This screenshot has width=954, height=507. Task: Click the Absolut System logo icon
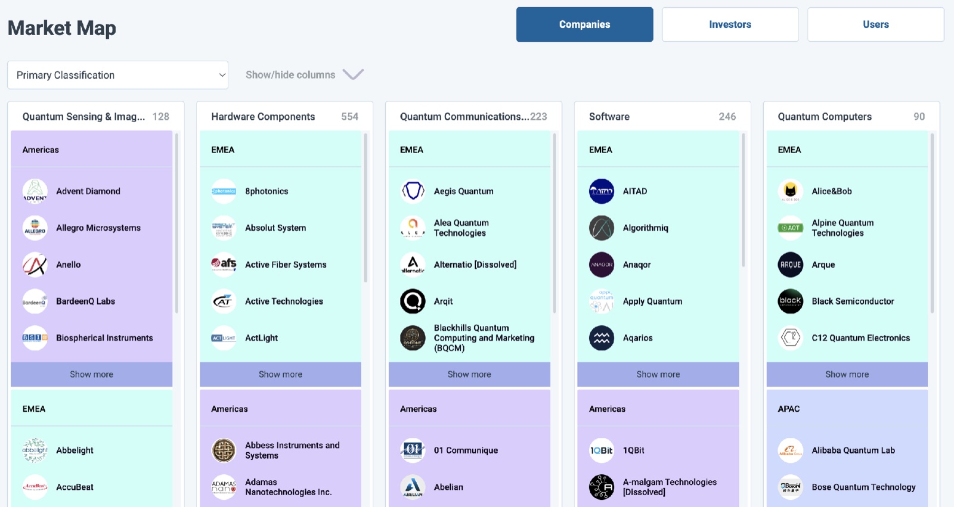coord(224,228)
